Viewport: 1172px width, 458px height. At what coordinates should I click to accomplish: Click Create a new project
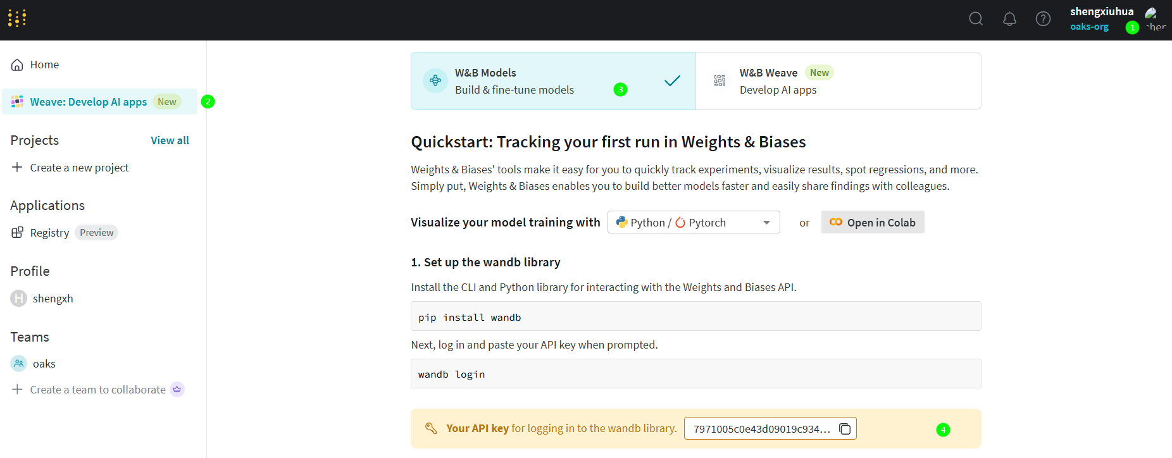[x=79, y=168]
